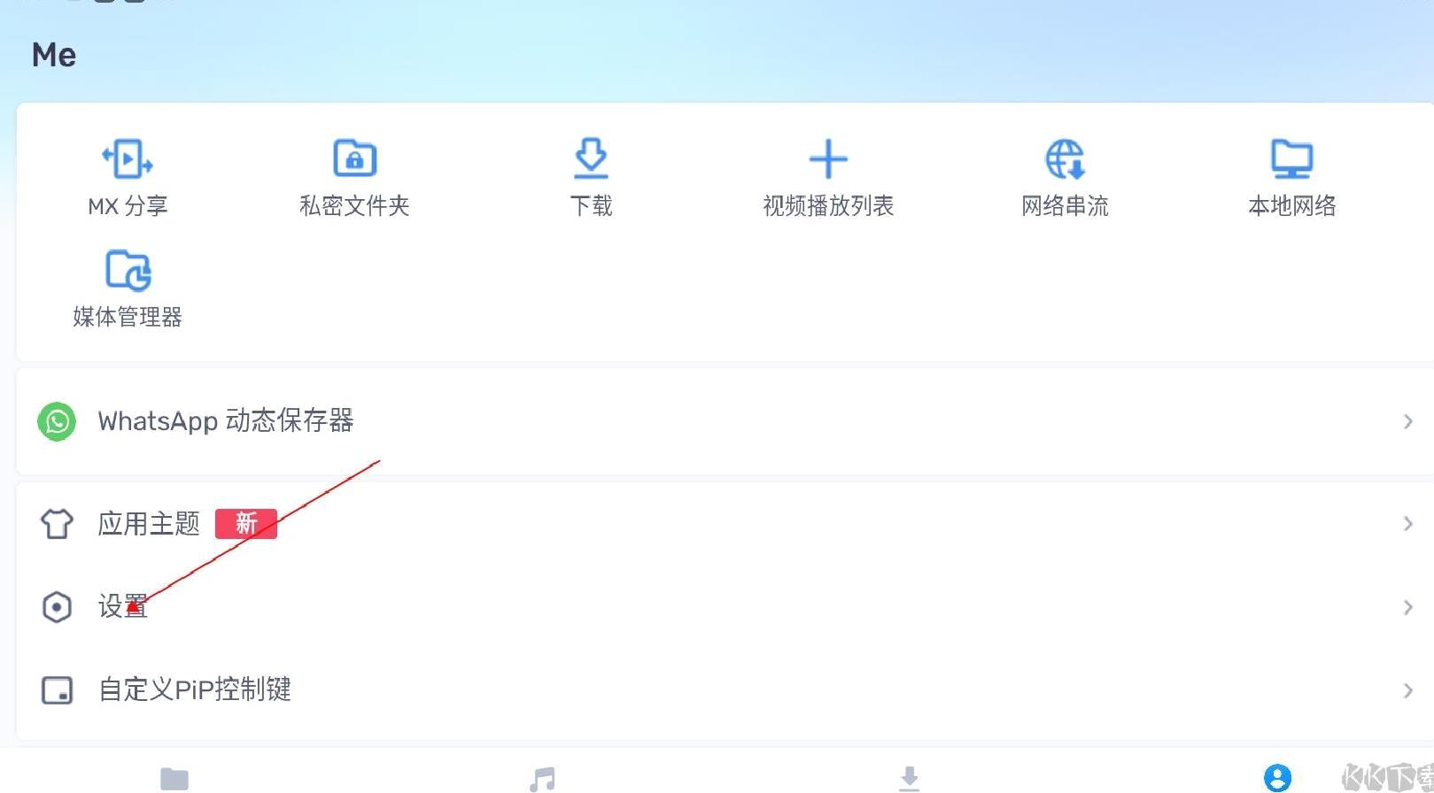Tap the 应用主题 t-shirt icon

click(x=57, y=524)
